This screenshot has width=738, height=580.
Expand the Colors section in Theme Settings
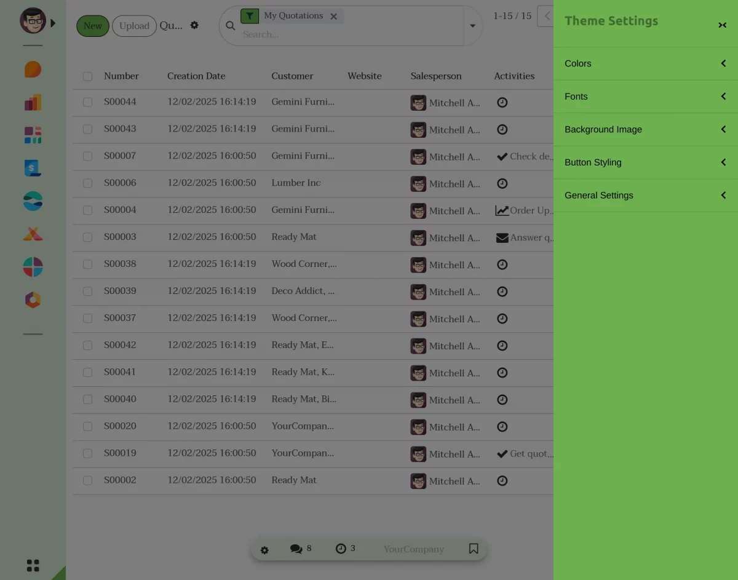(644, 63)
